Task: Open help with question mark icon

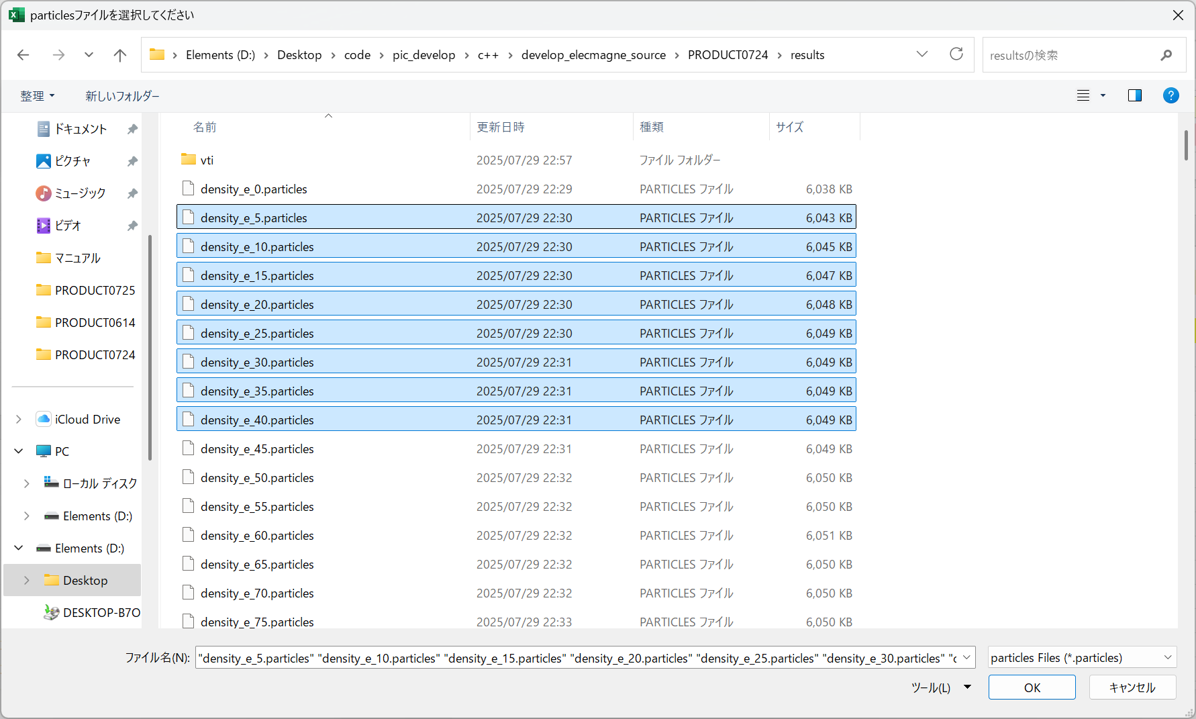Action: coord(1170,95)
